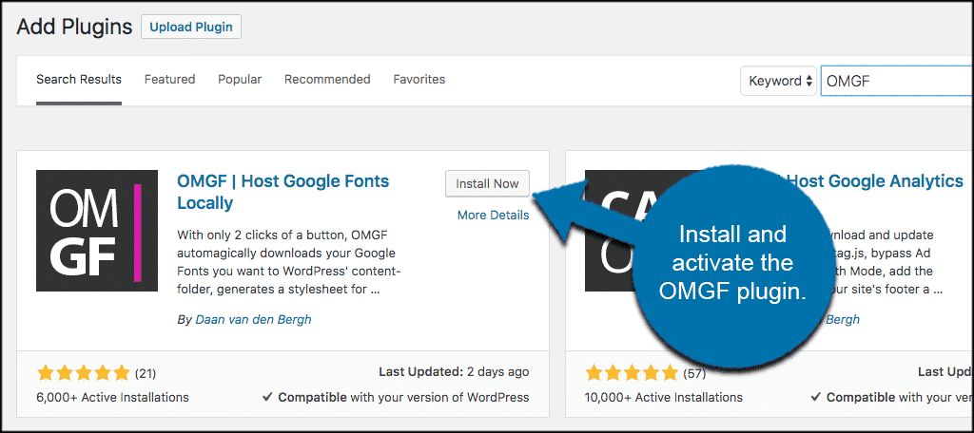Open author Daan van den Bergh link
The width and height of the screenshot is (974, 433).
(x=253, y=319)
